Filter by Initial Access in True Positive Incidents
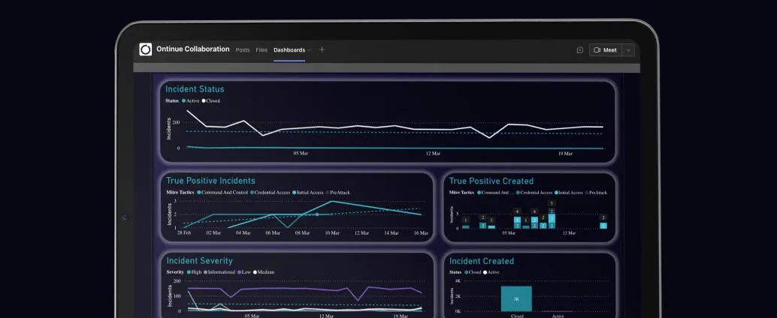The height and width of the screenshot is (318, 777). pos(307,193)
